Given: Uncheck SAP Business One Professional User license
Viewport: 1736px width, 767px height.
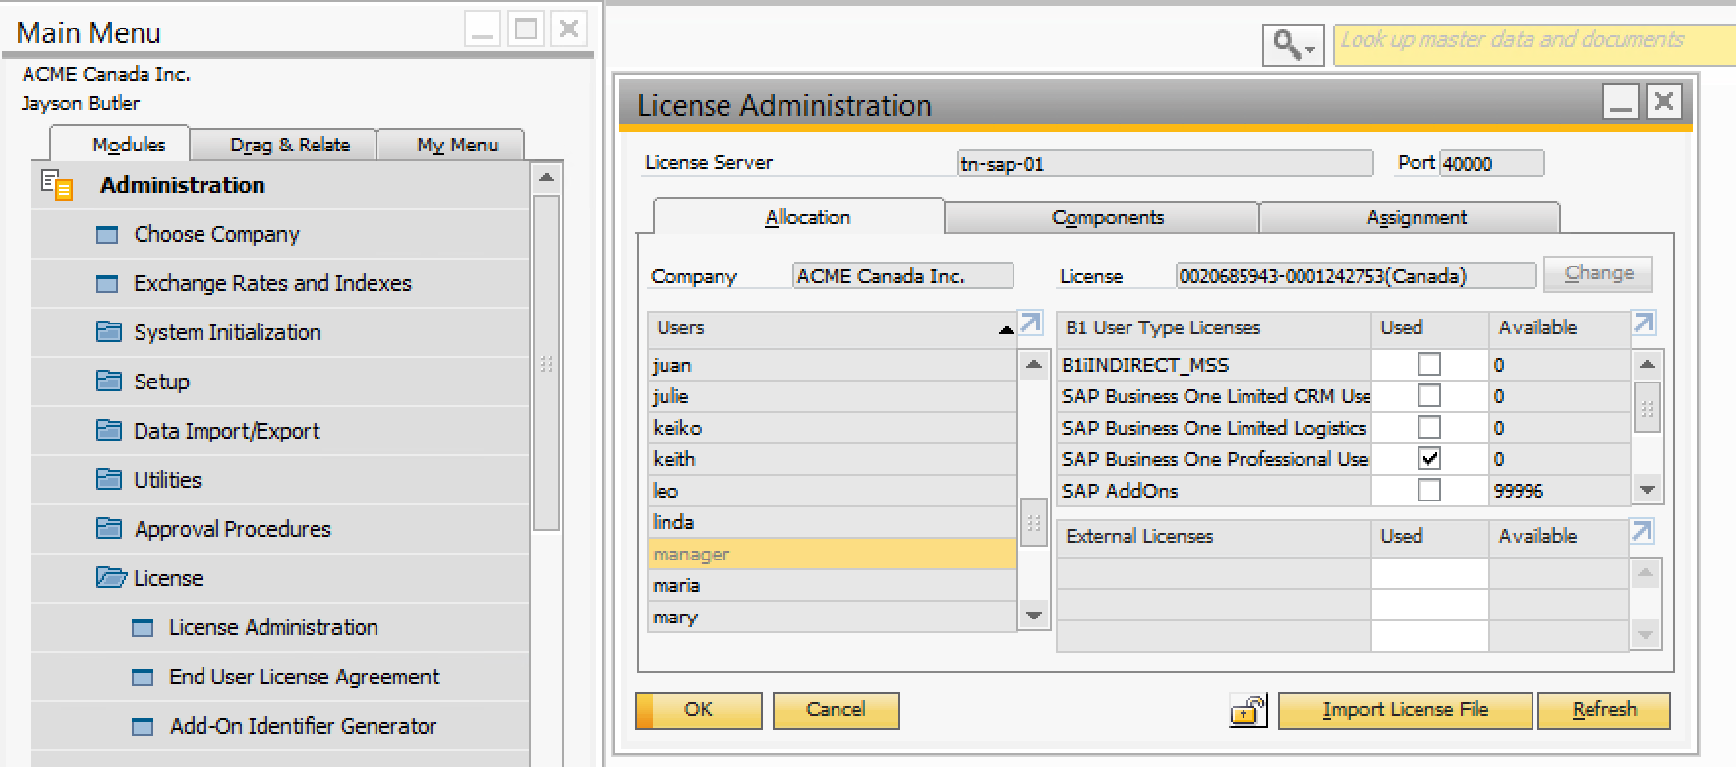Looking at the screenshot, I should click(x=1429, y=459).
